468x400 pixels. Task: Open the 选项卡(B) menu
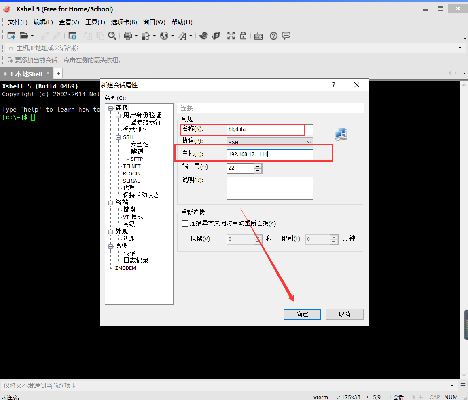124,22
